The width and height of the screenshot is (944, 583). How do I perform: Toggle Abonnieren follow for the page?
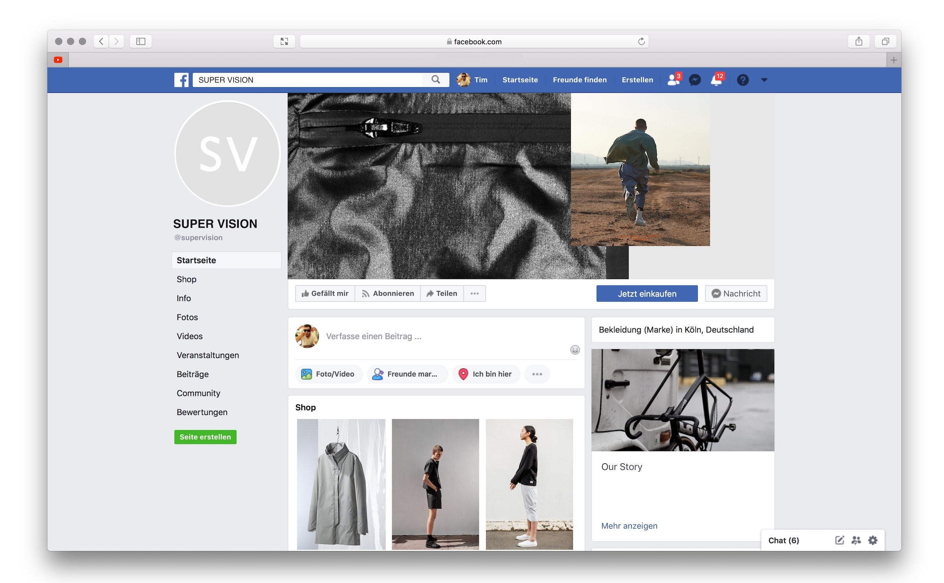pos(388,293)
